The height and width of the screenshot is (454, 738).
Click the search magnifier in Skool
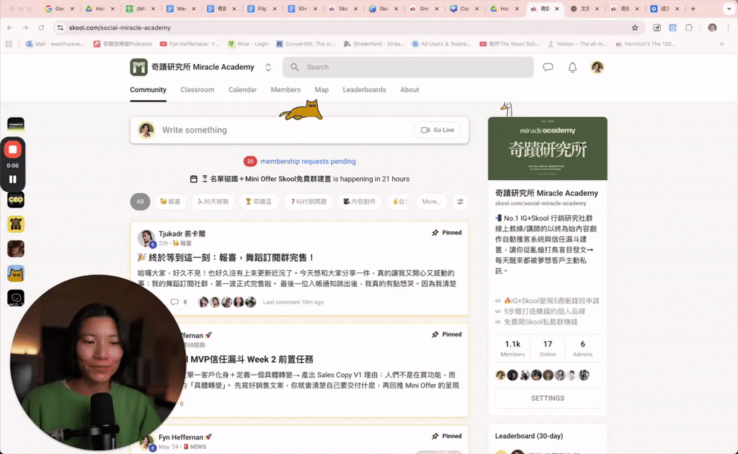coord(293,66)
